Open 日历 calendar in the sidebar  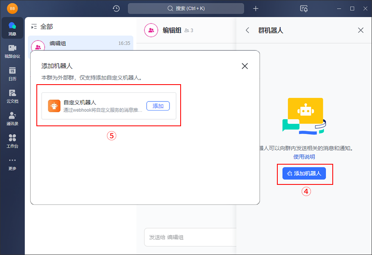[x=12, y=74]
